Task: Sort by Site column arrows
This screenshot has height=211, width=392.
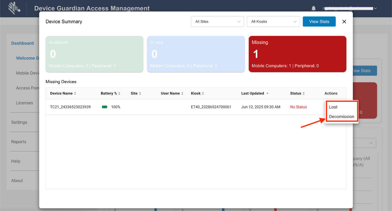Action: [140, 93]
